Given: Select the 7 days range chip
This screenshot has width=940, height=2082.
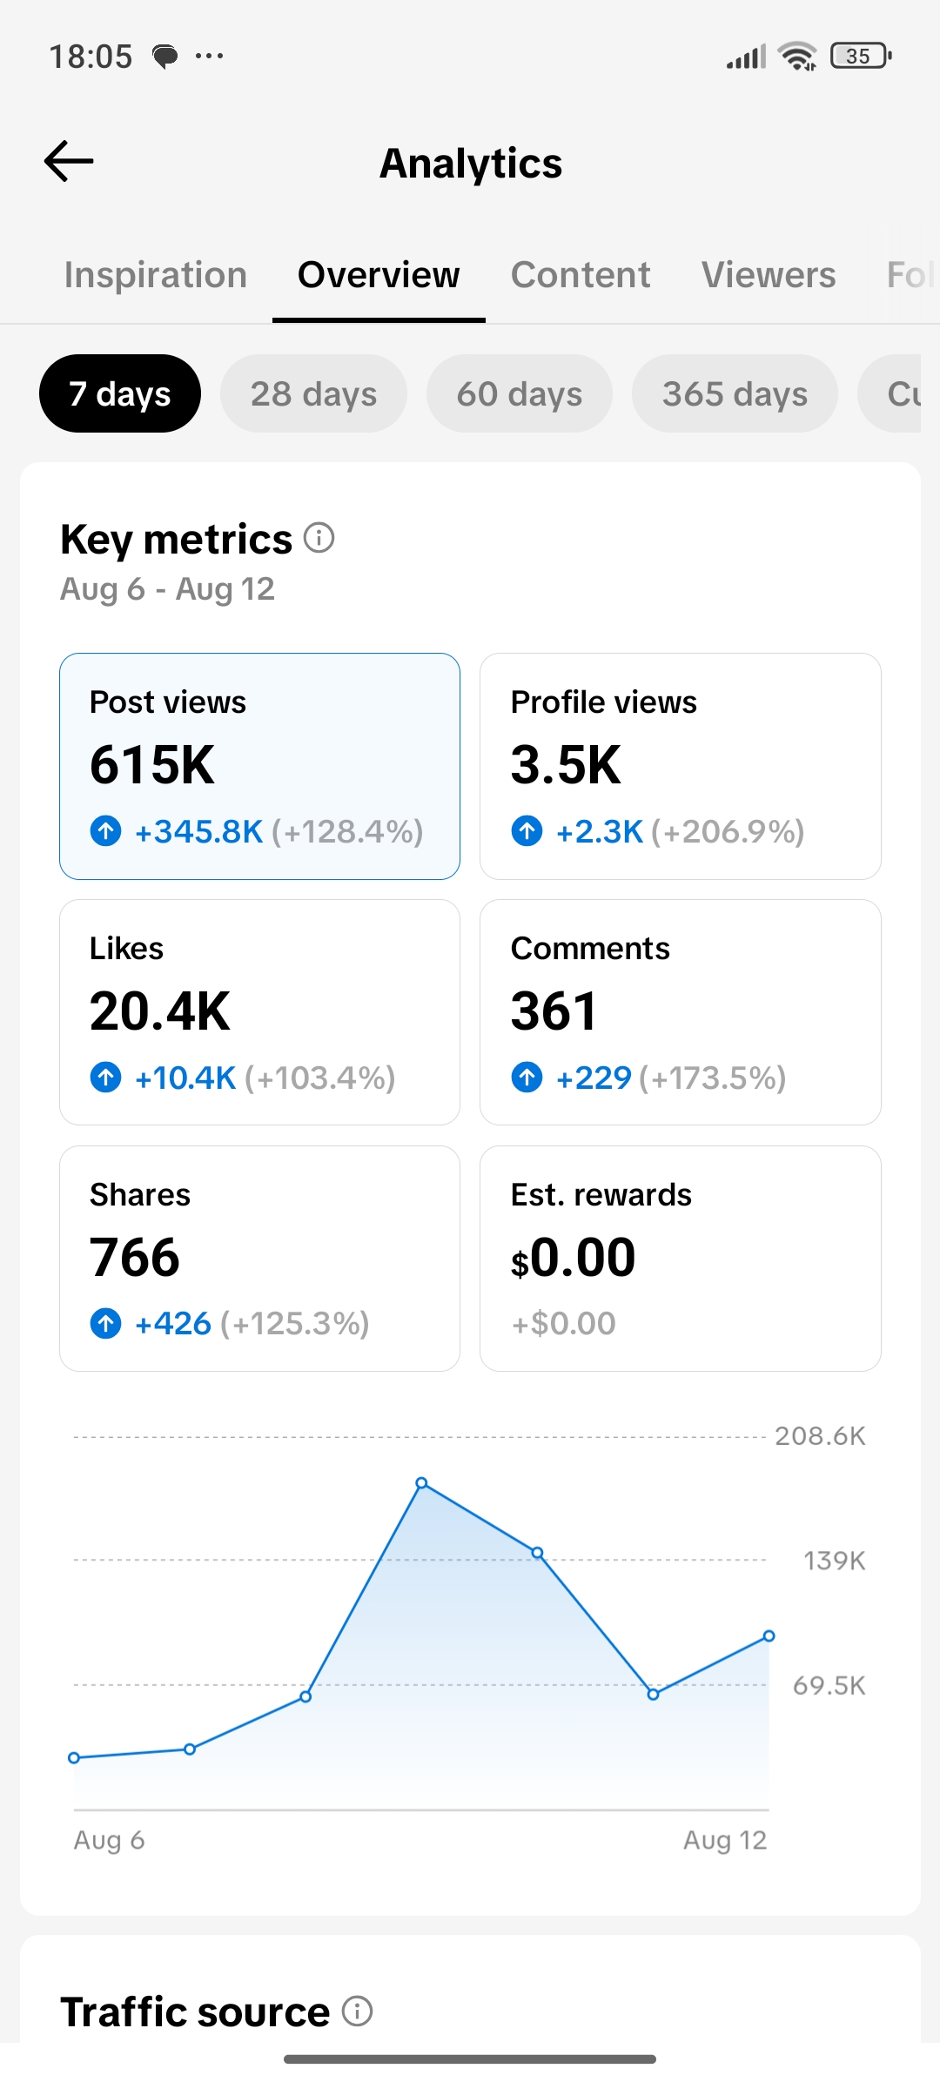Looking at the screenshot, I should pyautogui.click(x=120, y=393).
